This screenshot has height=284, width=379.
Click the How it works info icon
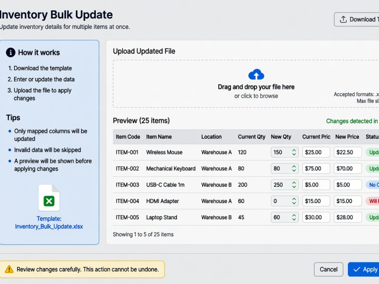[11, 52]
